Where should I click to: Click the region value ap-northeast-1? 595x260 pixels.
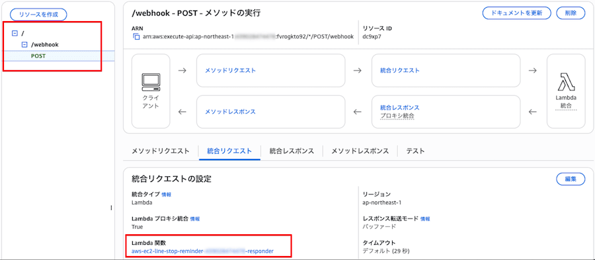(x=382, y=203)
